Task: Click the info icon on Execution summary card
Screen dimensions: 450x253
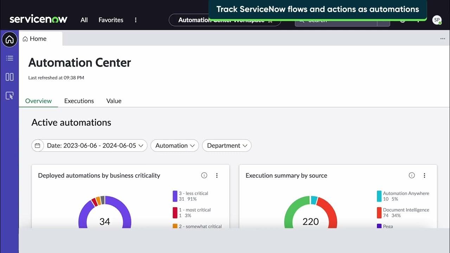Action: tap(411, 175)
